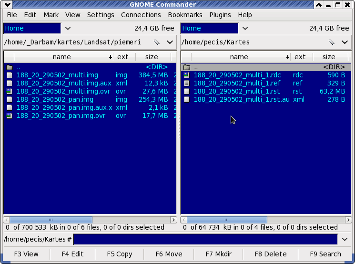Image resolution: width=355 pixels, height=264 pixels.
Task: Expand left directory history dropdown
Action: (170, 42)
